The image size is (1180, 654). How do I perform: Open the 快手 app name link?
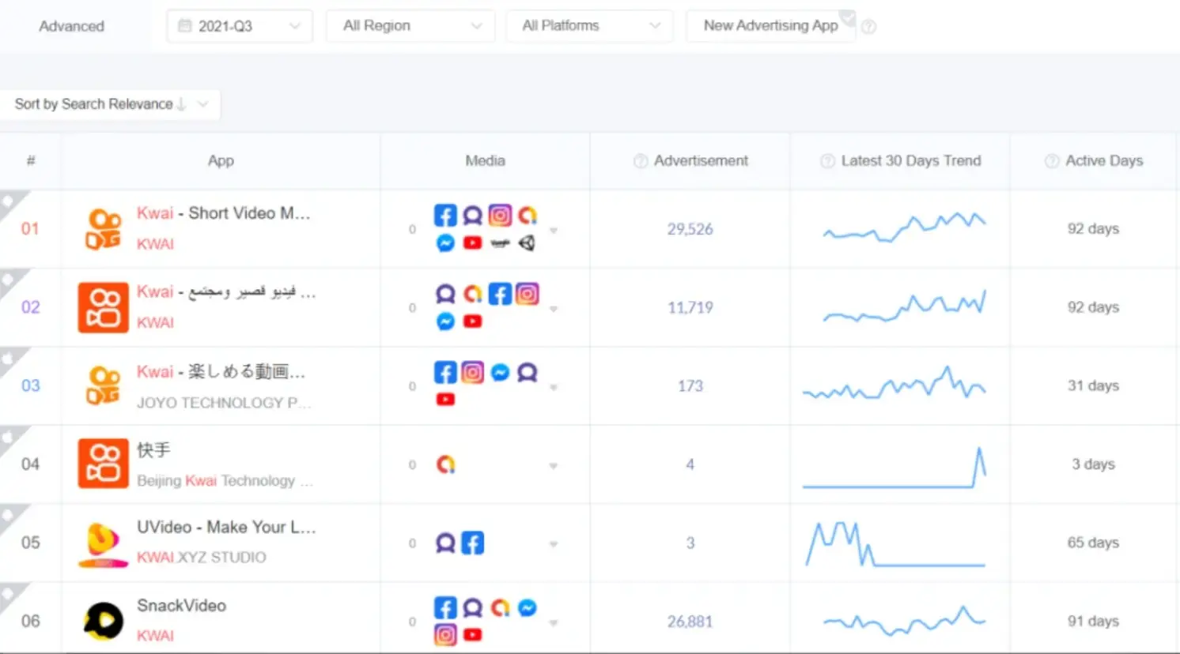tap(153, 450)
